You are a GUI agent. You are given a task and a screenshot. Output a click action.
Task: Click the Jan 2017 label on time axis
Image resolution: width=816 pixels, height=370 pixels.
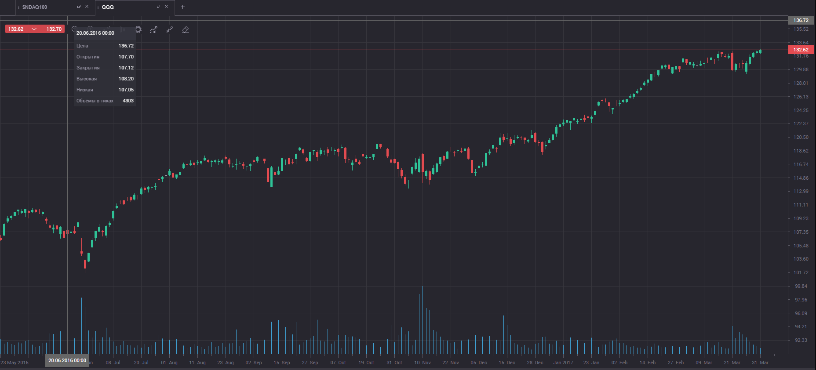pyautogui.click(x=563, y=363)
